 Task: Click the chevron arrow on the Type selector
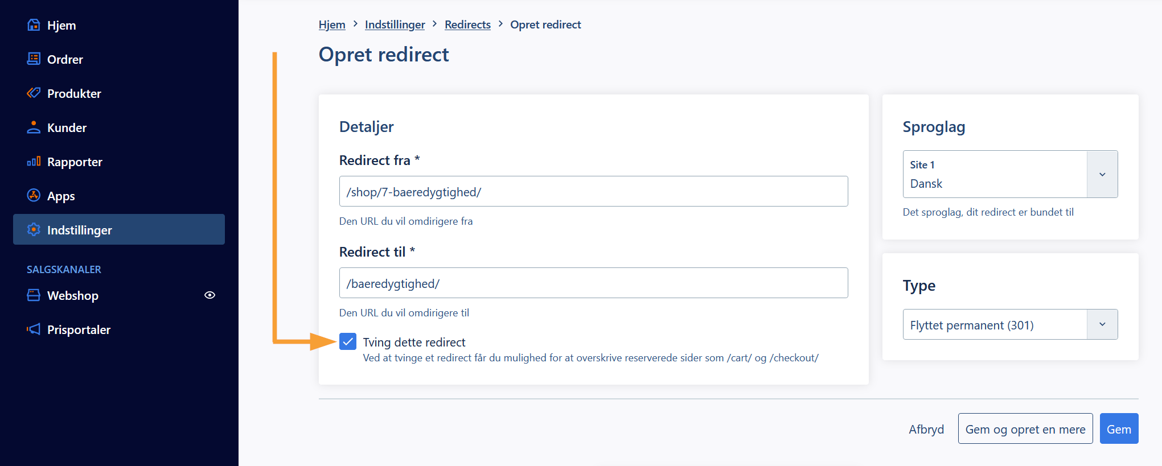(x=1102, y=324)
